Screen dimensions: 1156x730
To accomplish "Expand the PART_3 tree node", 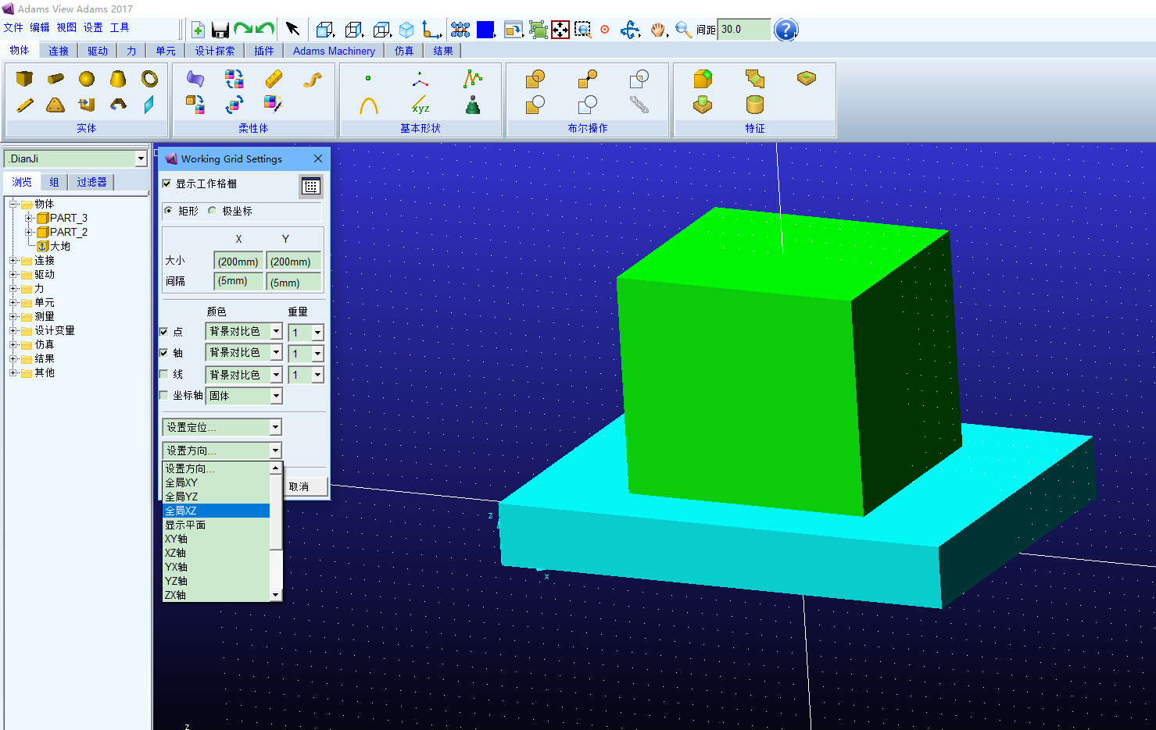I will (x=29, y=218).
